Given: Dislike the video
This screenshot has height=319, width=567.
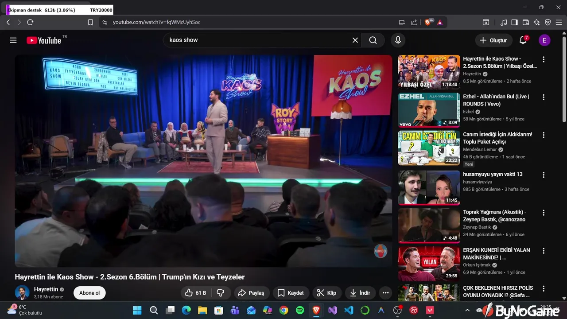Looking at the screenshot, I should tap(221, 293).
